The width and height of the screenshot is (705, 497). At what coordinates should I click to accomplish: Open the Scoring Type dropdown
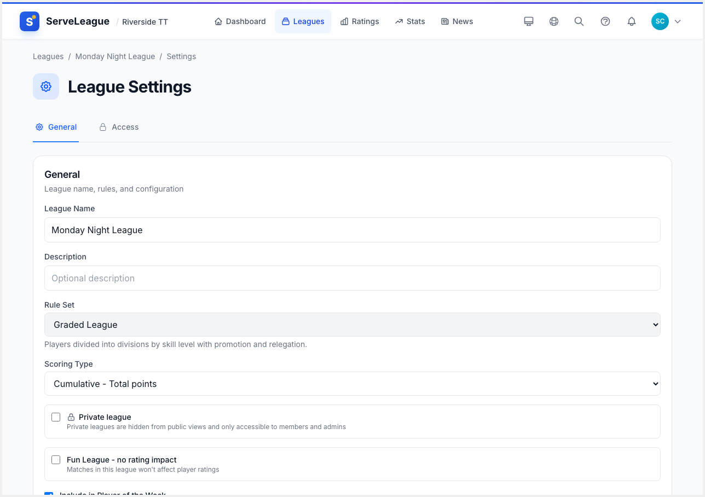coord(352,384)
